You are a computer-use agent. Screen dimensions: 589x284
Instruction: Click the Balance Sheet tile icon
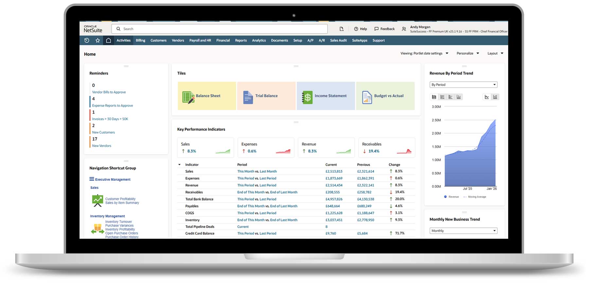[x=188, y=97]
